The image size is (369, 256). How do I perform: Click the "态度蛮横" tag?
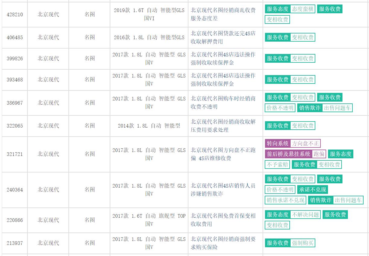click(x=303, y=9)
